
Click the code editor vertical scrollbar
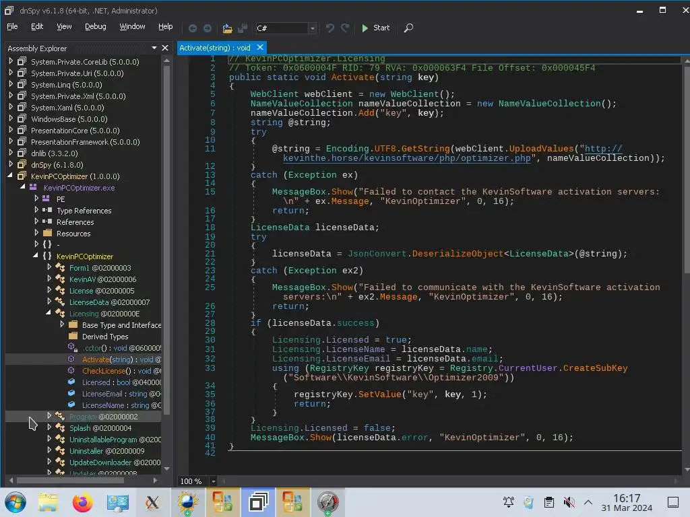click(x=686, y=169)
